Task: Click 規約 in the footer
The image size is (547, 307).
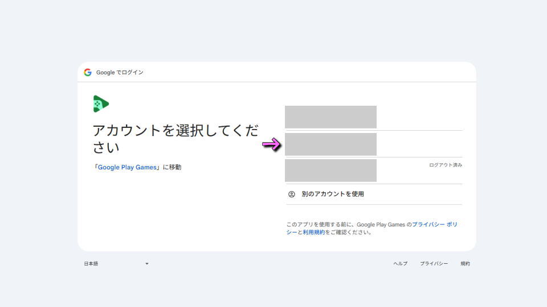Action: (x=465, y=264)
